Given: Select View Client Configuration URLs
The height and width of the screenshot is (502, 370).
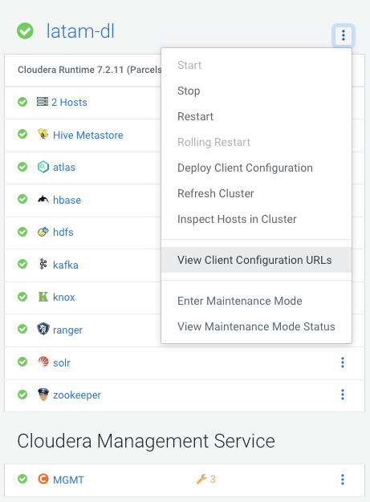Looking at the screenshot, I should [256, 260].
